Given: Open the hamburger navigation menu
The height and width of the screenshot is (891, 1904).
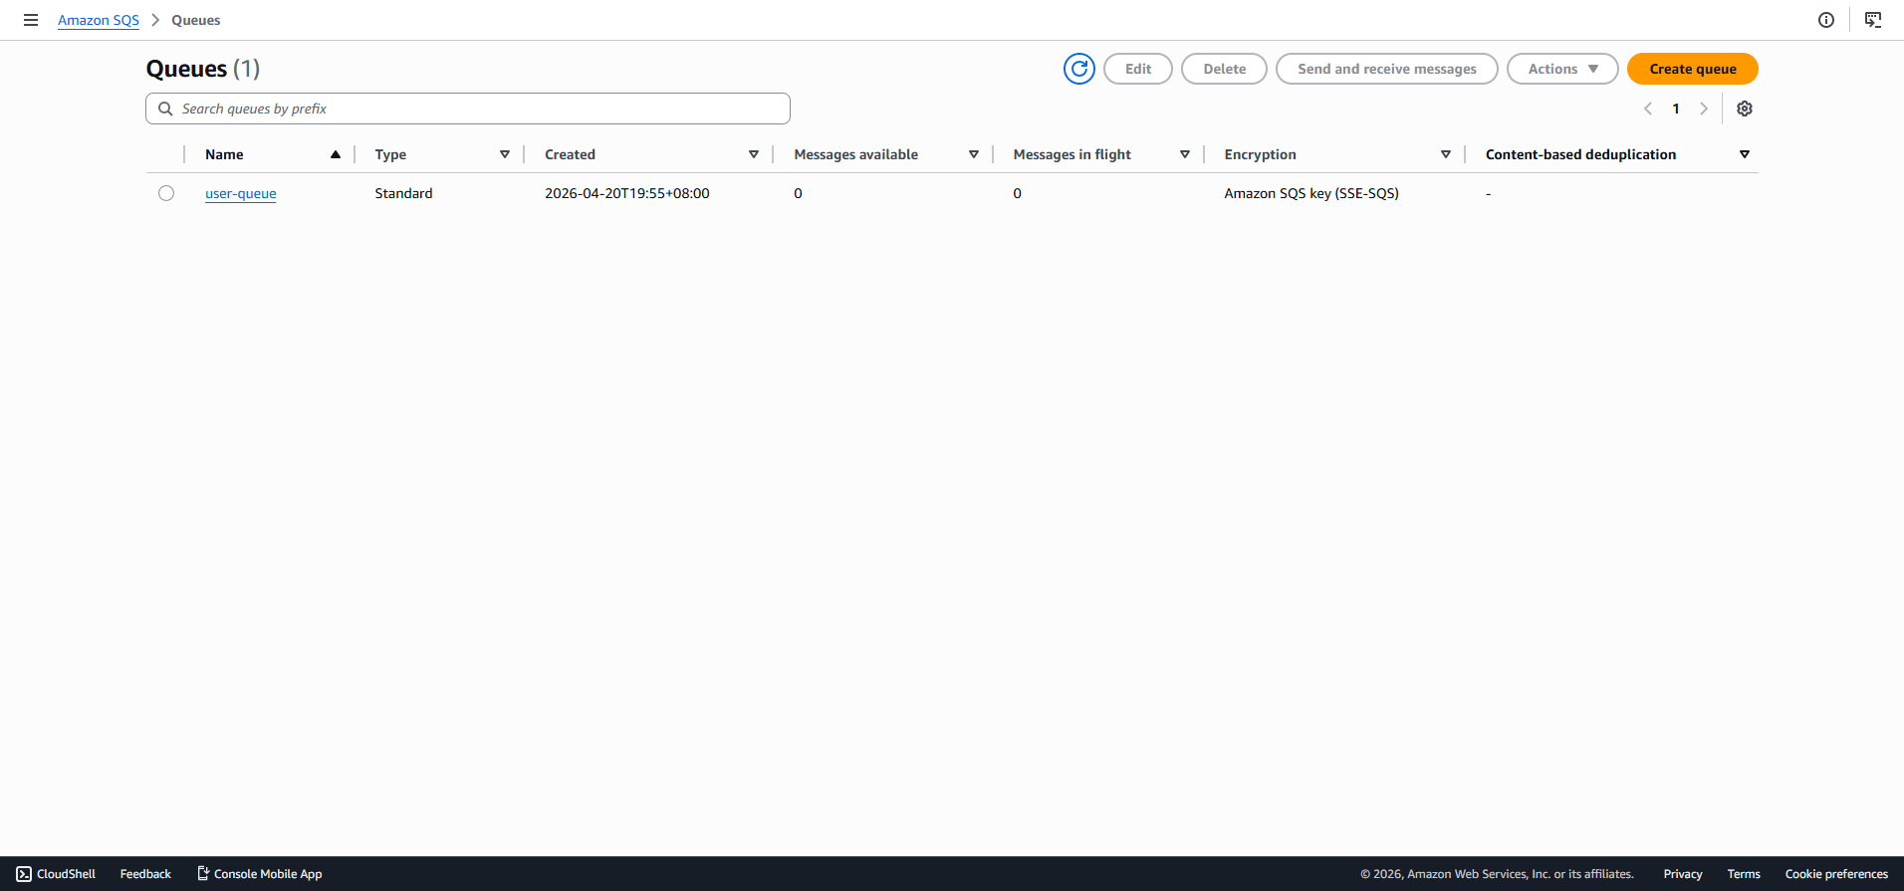Looking at the screenshot, I should [31, 20].
